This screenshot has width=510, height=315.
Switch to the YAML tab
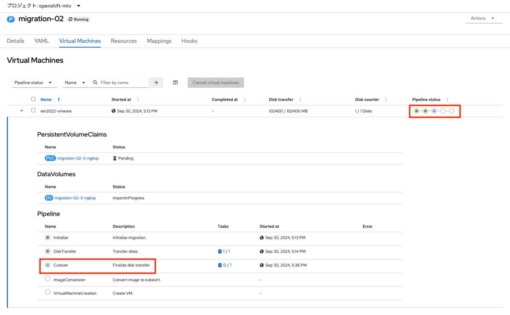[x=41, y=41]
